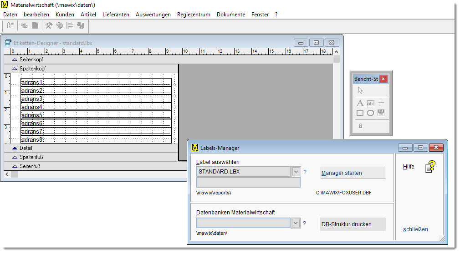Select the Rectangle tool
The height and width of the screenshot is (253, 460).
point(360,113)
